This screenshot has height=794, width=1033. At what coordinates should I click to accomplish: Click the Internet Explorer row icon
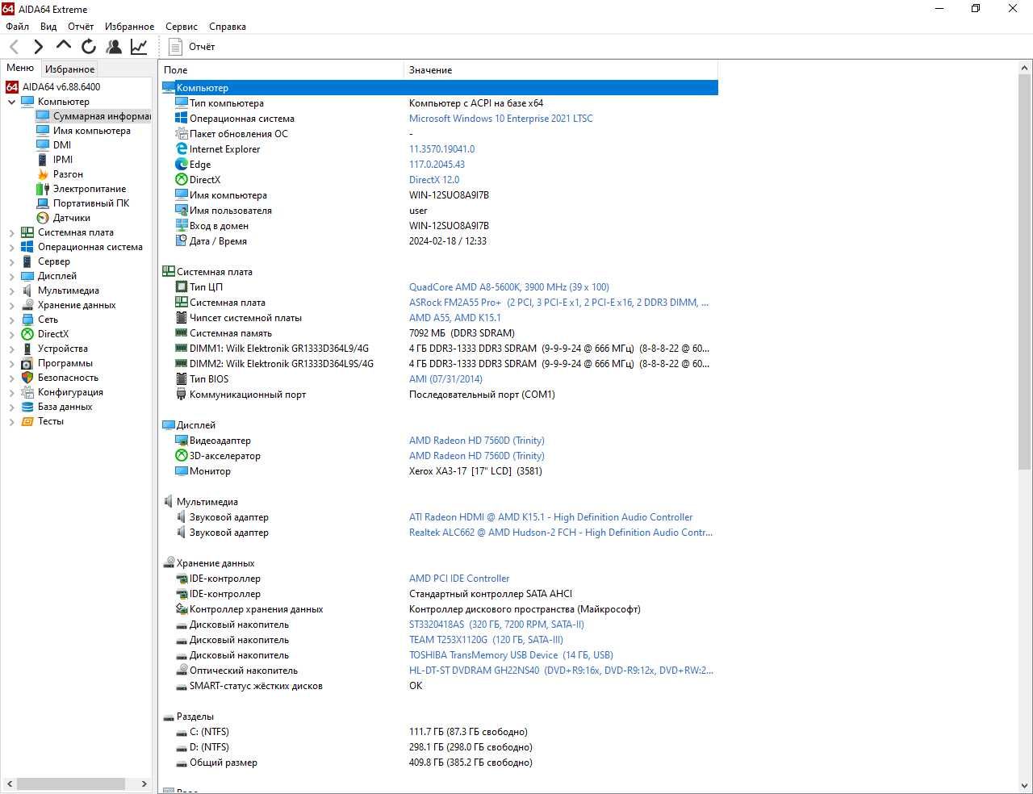182,149
